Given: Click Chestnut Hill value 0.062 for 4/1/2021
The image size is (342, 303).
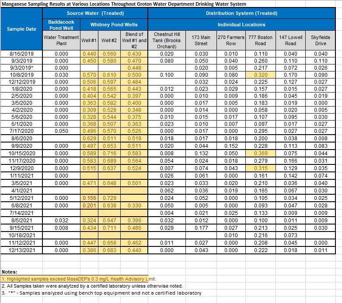Looking at the screenshot, I should (x=167, y=191).
